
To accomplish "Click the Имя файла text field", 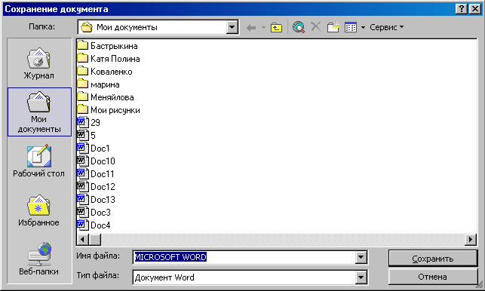I will coord(244,257).
